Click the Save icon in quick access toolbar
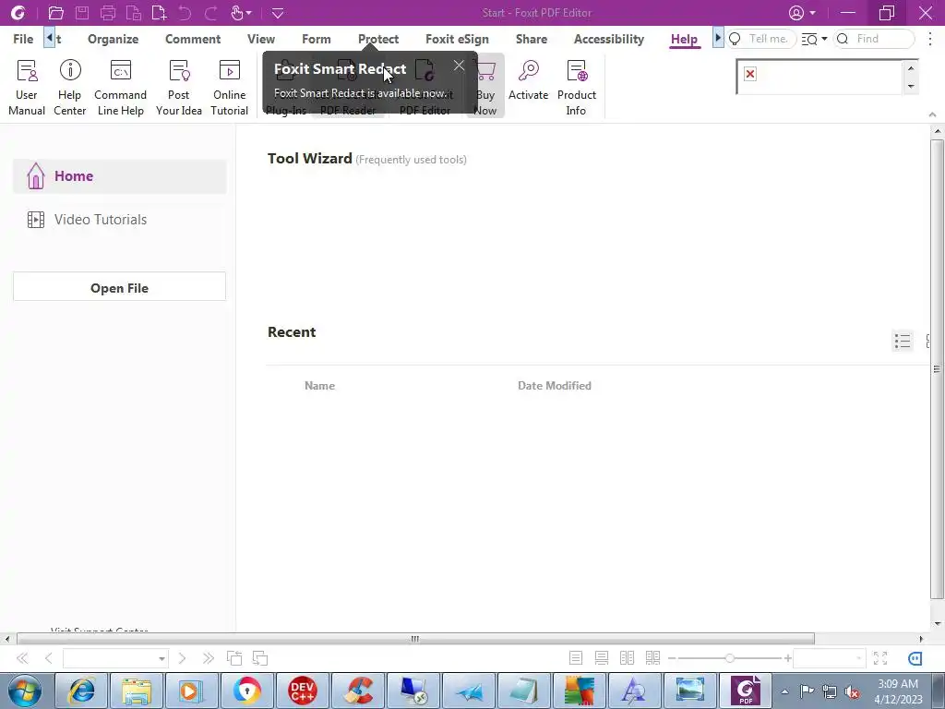The height and width of the screenshot is (709, 945). tap(82, 13)
